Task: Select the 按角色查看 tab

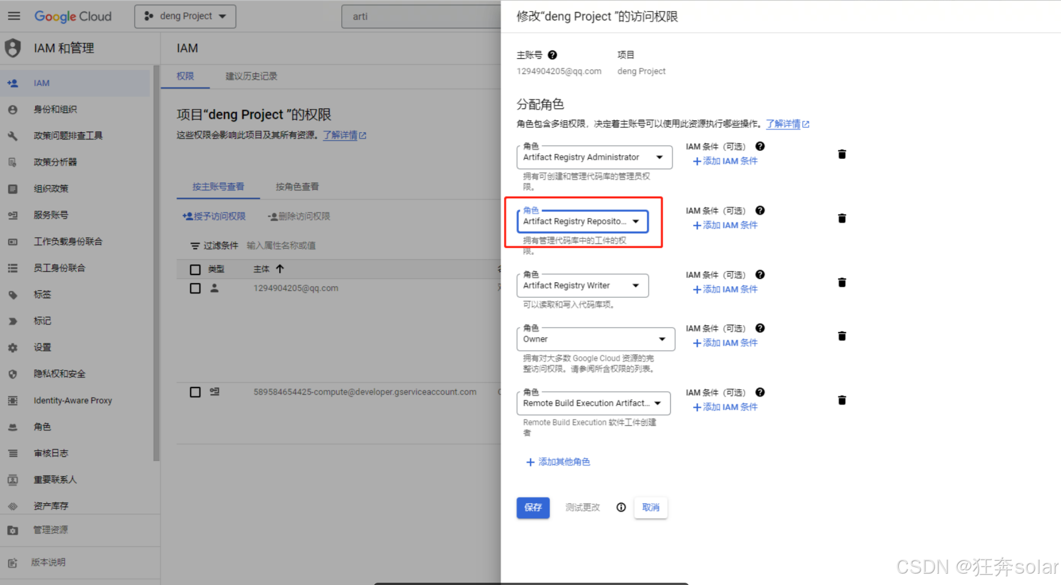Action: pos(297,187)
